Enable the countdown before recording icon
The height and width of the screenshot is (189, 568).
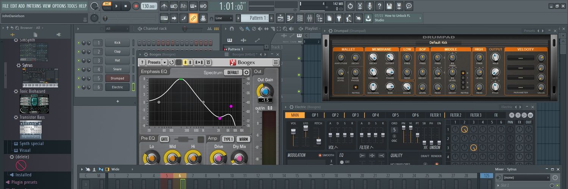pos(184,6)
